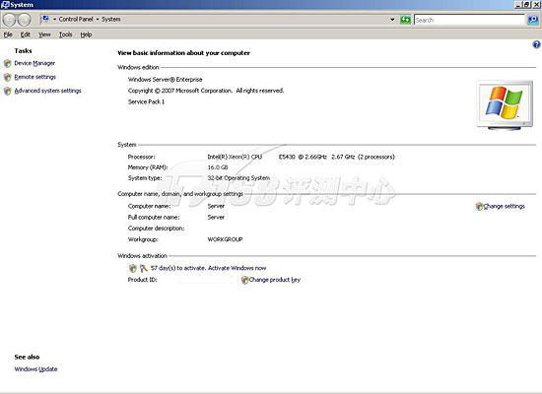Minimize the System window
This screenshot has height=394, width=542.
[518, 5]
